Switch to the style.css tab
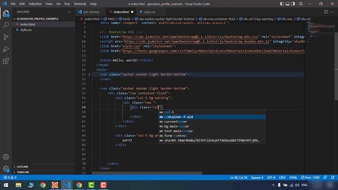 [x=149, y=12]
